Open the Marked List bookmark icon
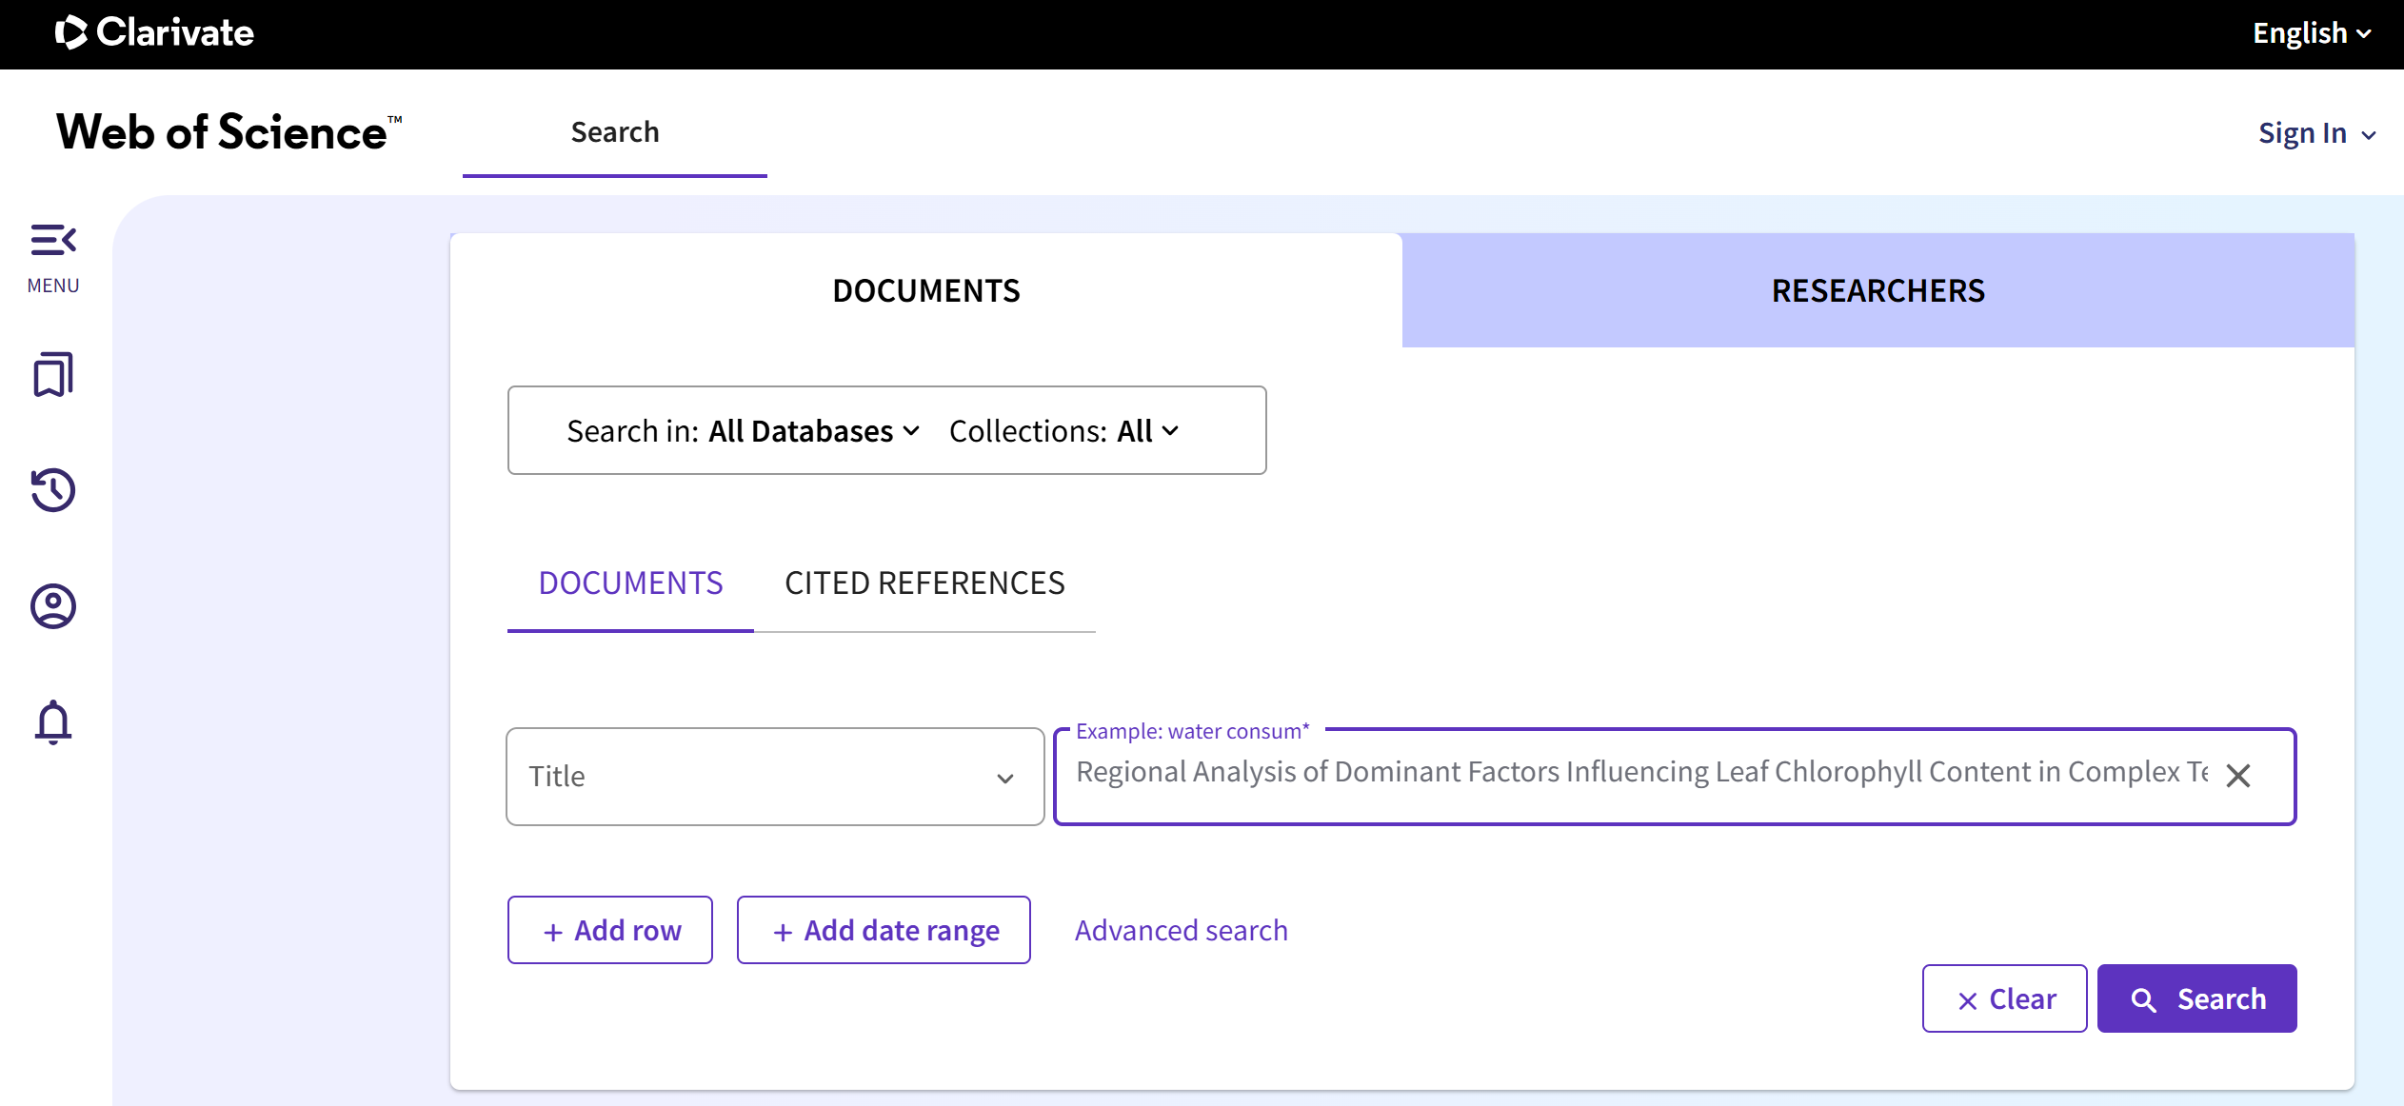This screenshot has width=2404, height=1106. pos(53,374)
